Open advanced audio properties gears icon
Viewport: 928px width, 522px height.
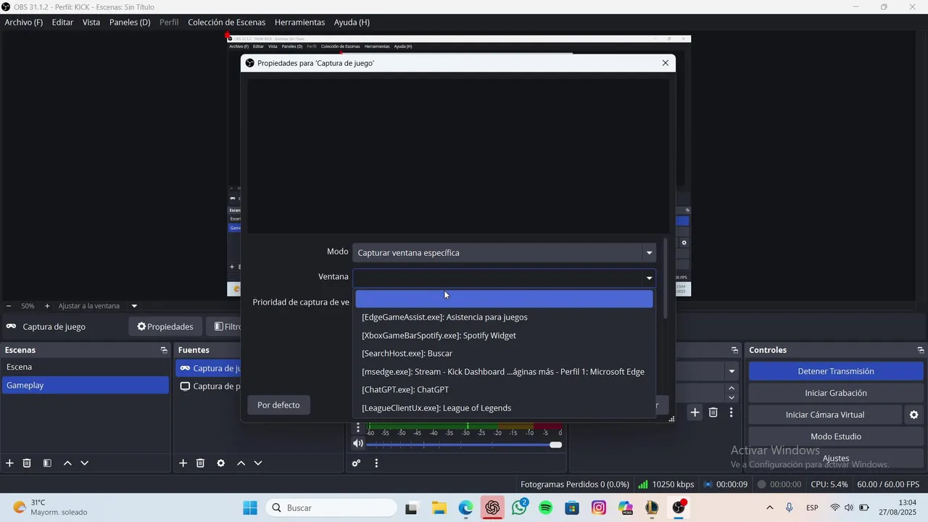(356, 463)
